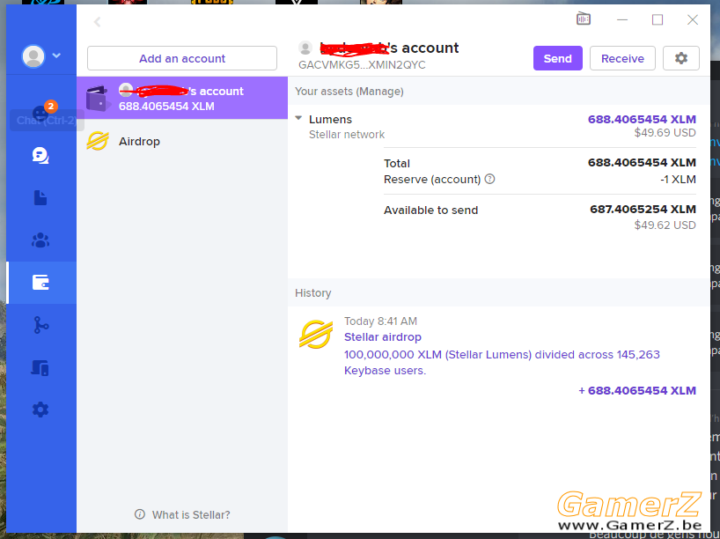Open the Stellar airdrop history entry title
The height and width of the screenshot is (539, 720).
[383, 337]
